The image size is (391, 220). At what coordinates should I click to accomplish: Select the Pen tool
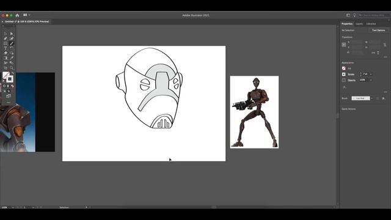coord(5,38)
